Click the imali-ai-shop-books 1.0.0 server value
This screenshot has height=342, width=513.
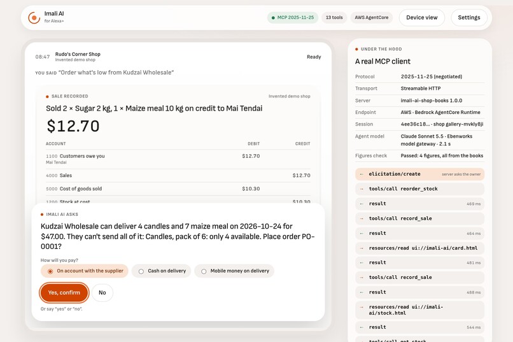[x=432, y=101]
